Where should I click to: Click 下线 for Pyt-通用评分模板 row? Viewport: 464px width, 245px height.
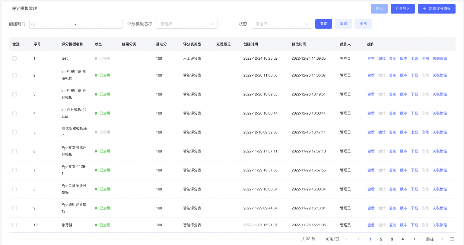tap(415, 208)
